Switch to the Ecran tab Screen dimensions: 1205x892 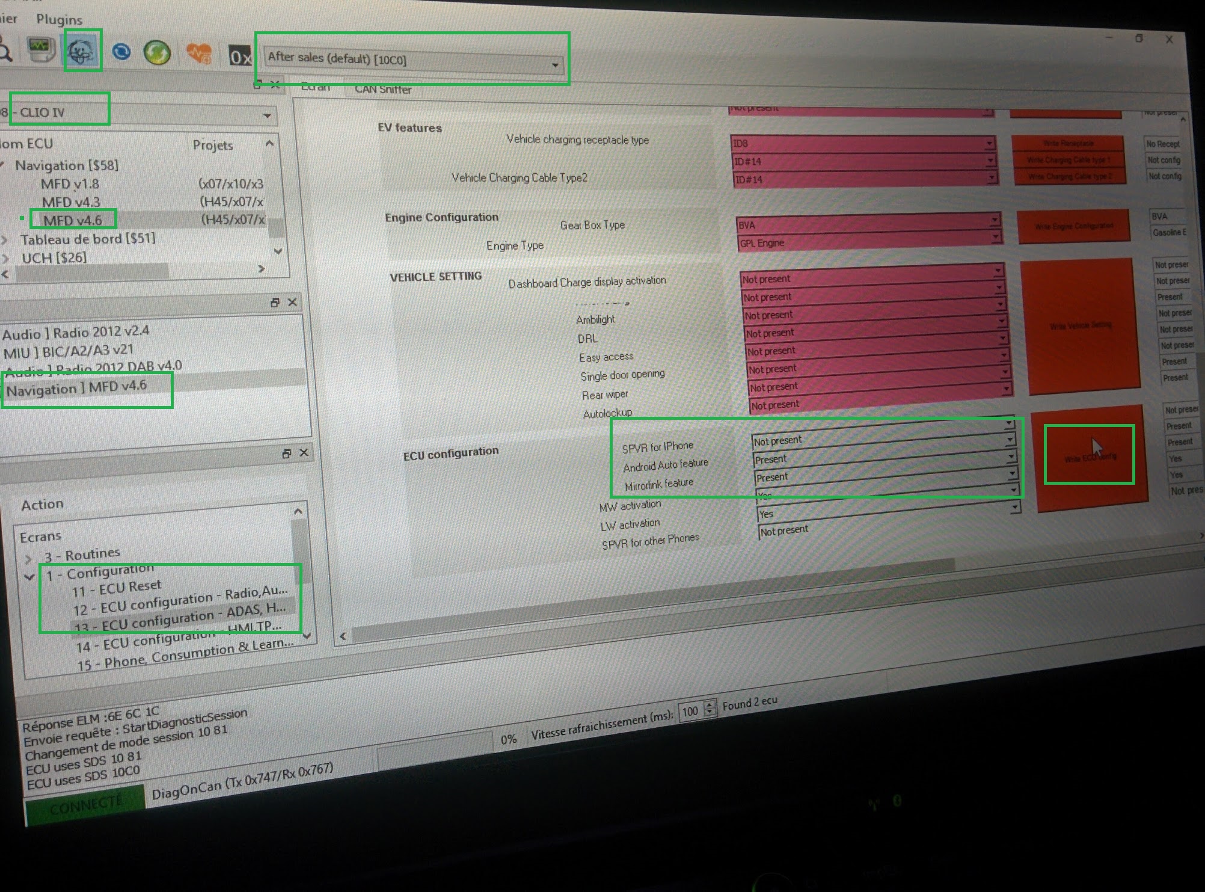click(315, 87)
